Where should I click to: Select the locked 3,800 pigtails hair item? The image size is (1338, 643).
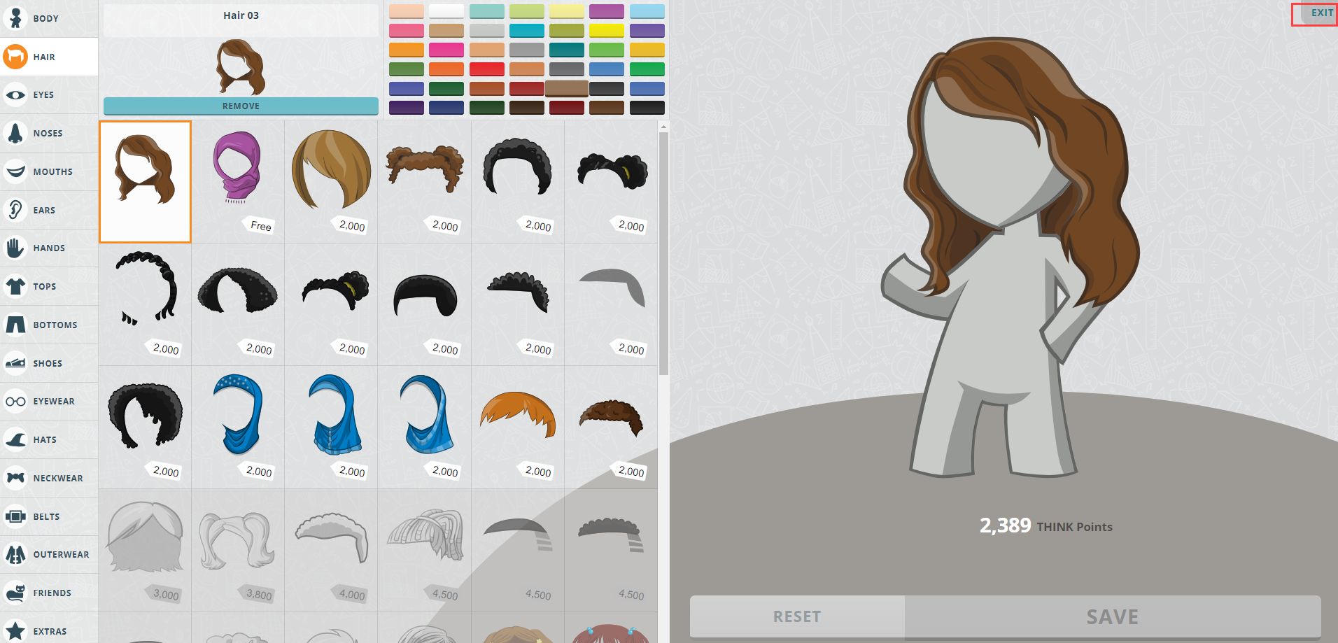(x=238, y=551)
